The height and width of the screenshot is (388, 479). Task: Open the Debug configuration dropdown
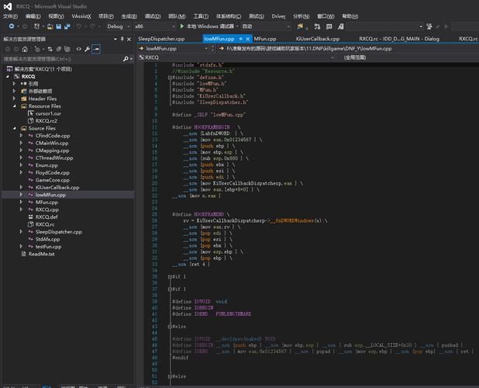tap(119, 26)
